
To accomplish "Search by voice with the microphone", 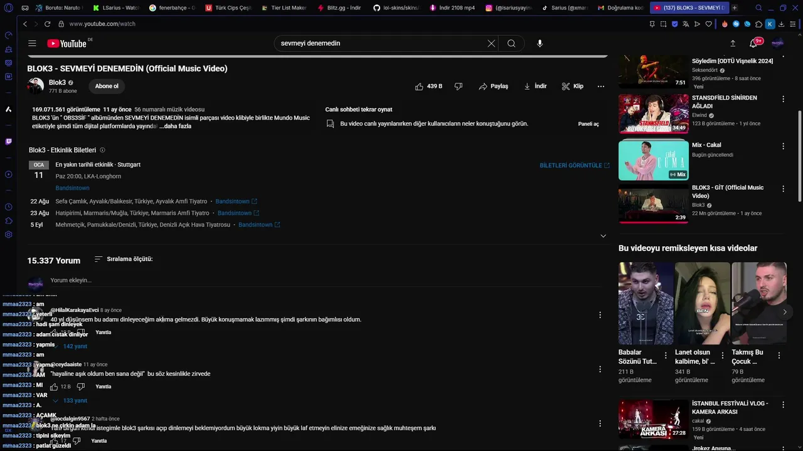I will [540, 43].
